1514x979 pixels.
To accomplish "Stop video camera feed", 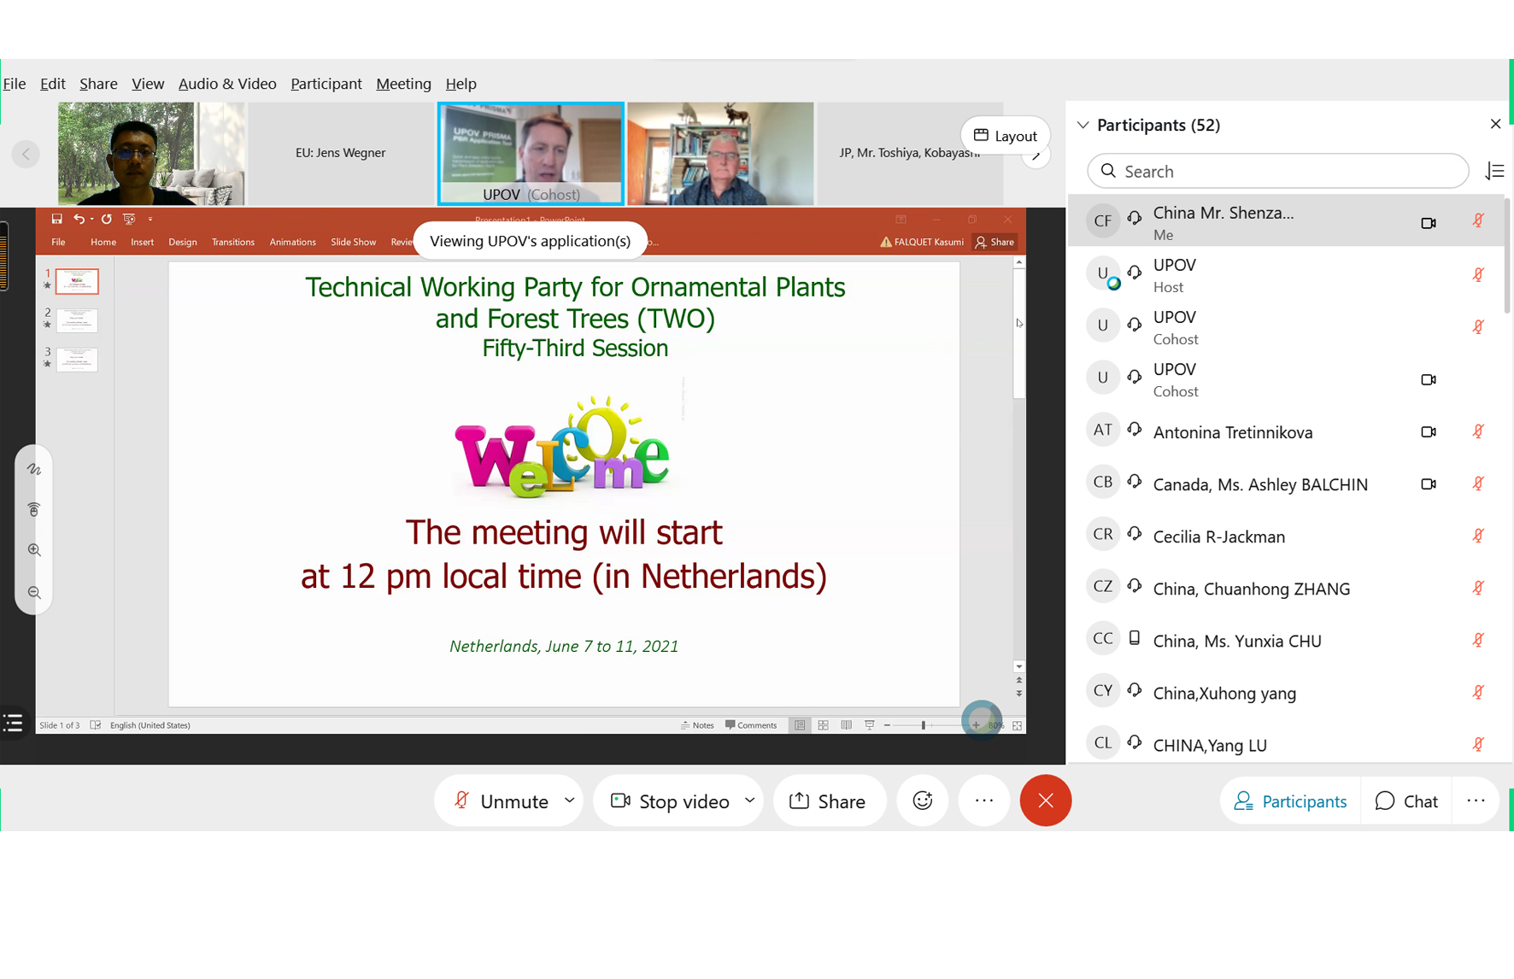I will coord(671,800).
